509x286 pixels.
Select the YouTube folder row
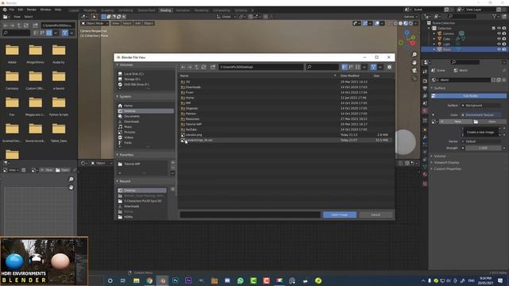point(286,129)
